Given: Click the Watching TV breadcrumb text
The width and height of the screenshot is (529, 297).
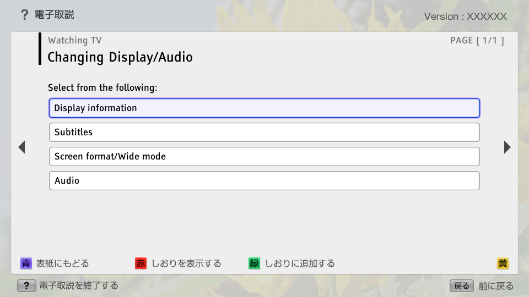Looking at the screenshot, I should click(x=74, y=40).
